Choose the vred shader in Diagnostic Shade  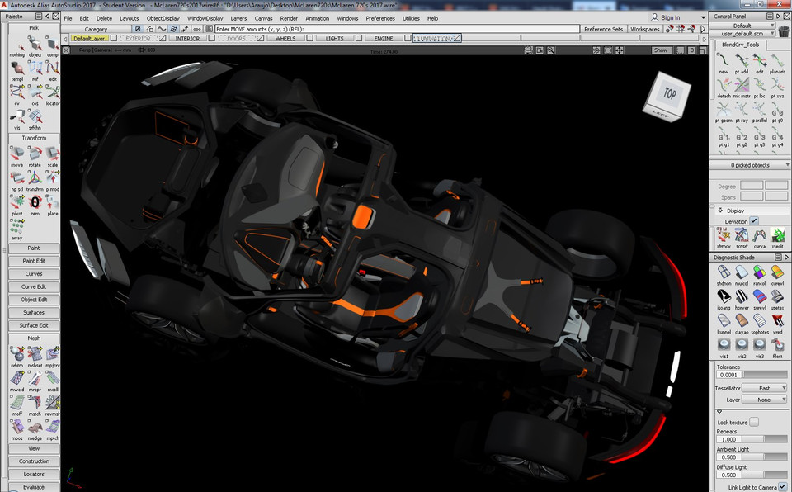click(x=777, y=319)
